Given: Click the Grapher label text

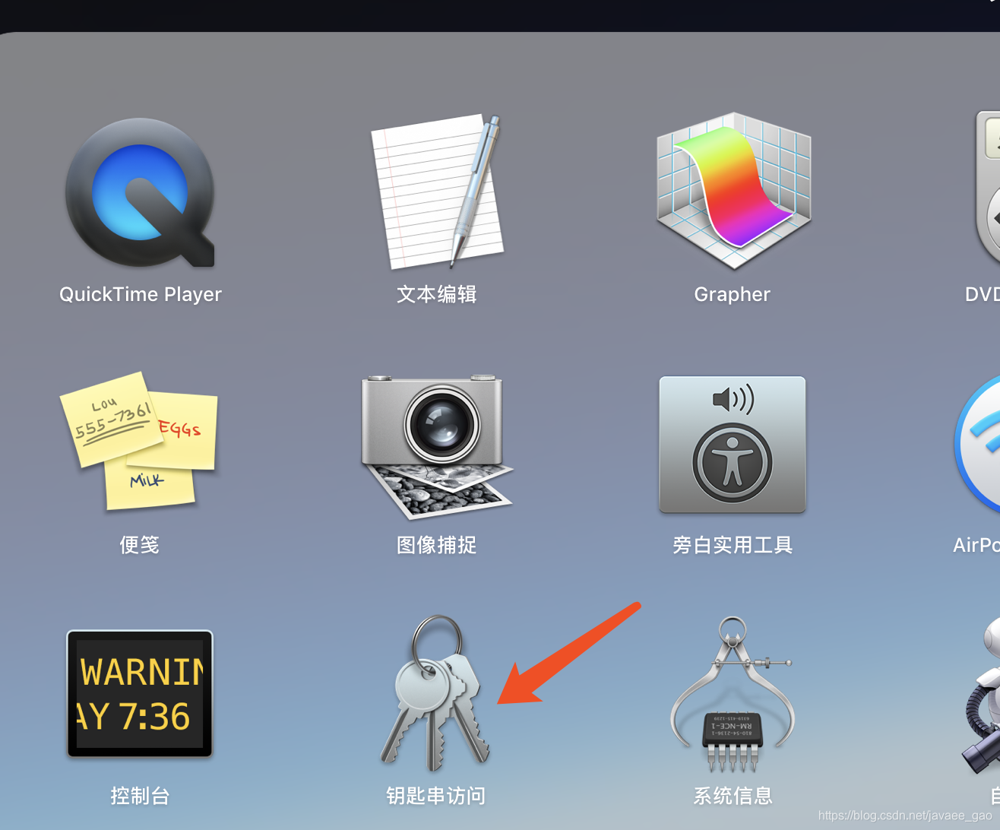Looking at the screenshot, I should click(x=733, y=294).
